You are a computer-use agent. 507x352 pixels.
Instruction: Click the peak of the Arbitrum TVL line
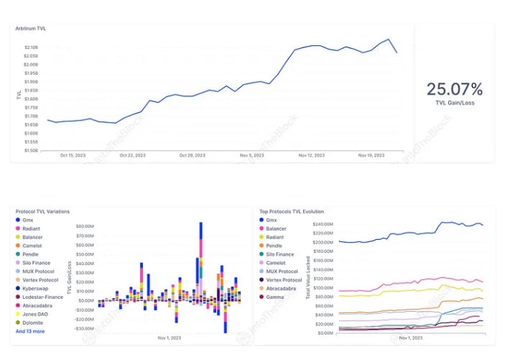tap(389, 40)
